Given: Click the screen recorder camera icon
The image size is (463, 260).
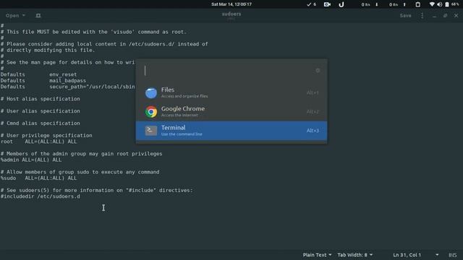Looking at the screenshot, I should click(327, 4).
